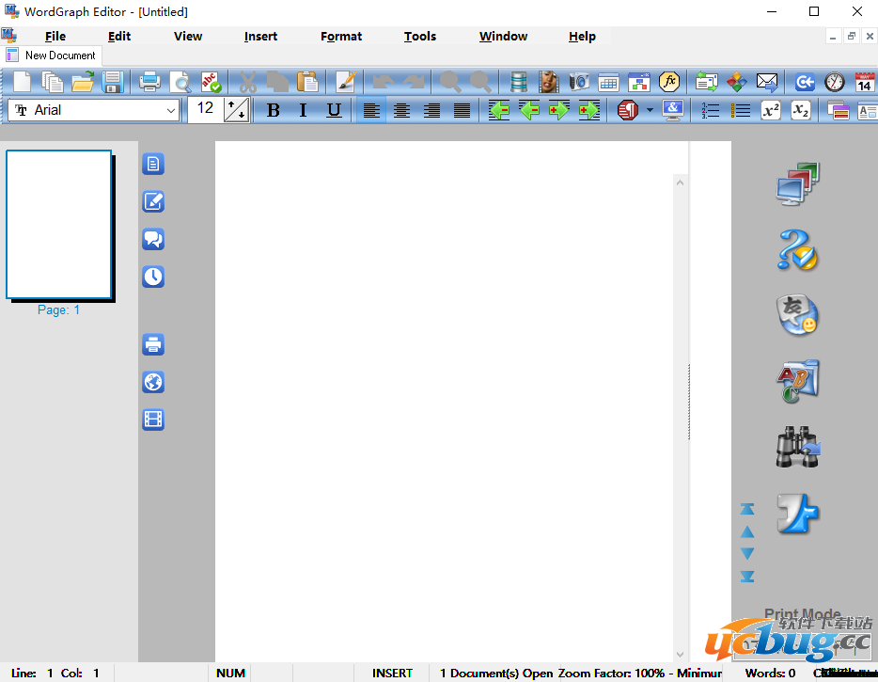Click the globe web icon in left sidebar
The width and height of the screenshot is (878, 682).
[153, 382]
